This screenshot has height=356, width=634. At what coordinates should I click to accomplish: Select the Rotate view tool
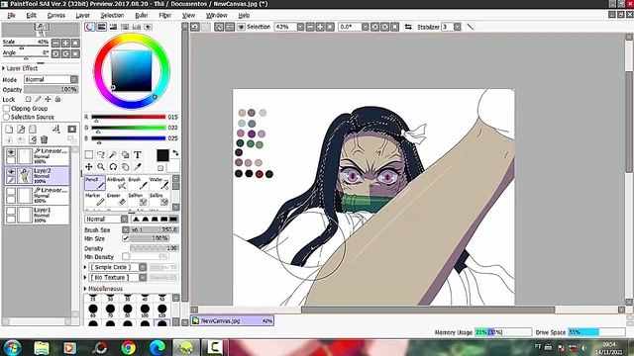tap(113, 167)
